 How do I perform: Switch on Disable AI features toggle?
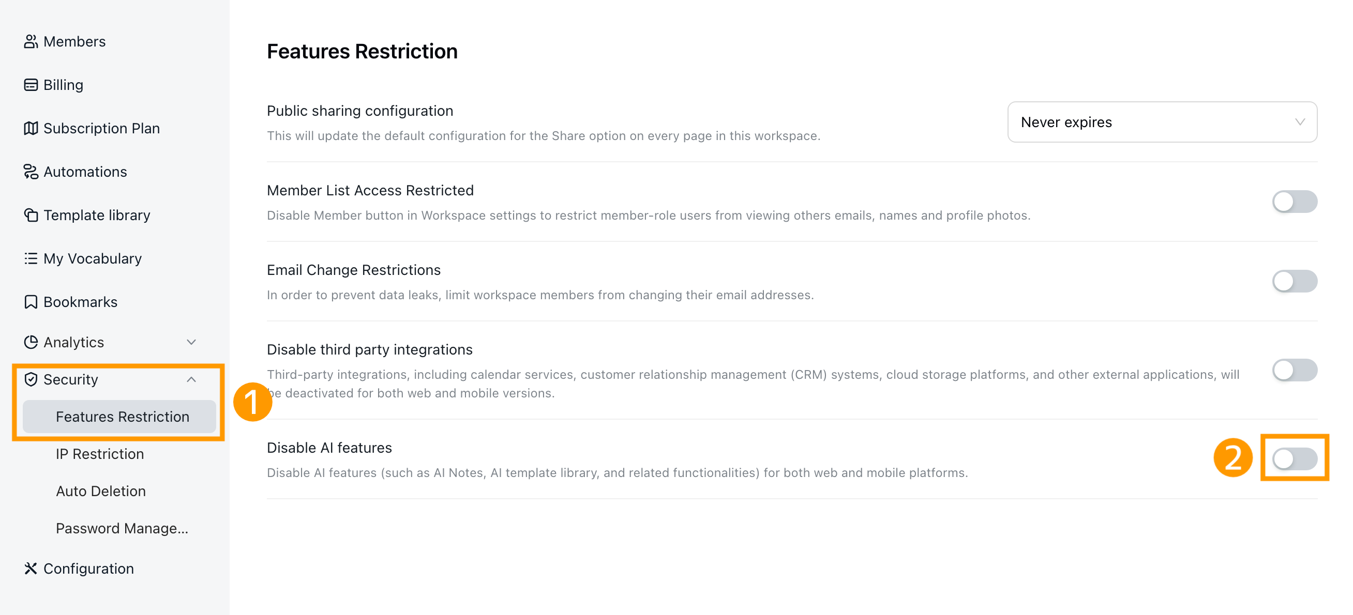[1294, 459]
